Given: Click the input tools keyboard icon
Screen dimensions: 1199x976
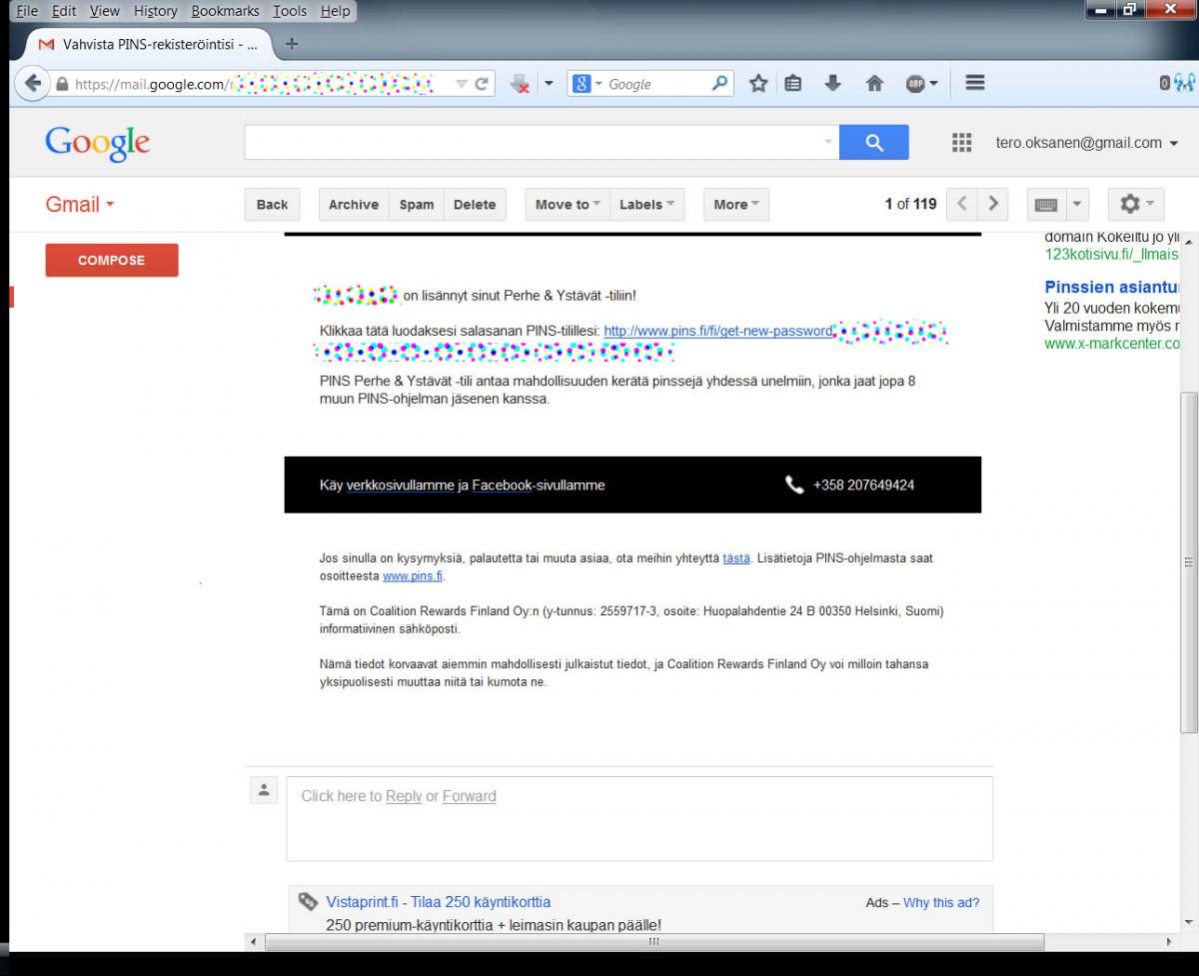Looking at the screenshot, I should point(1046,204).
